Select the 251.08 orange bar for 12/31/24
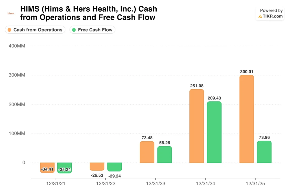Screen dimensions: 289x193 pyautogui.click(x=197, y=126)
